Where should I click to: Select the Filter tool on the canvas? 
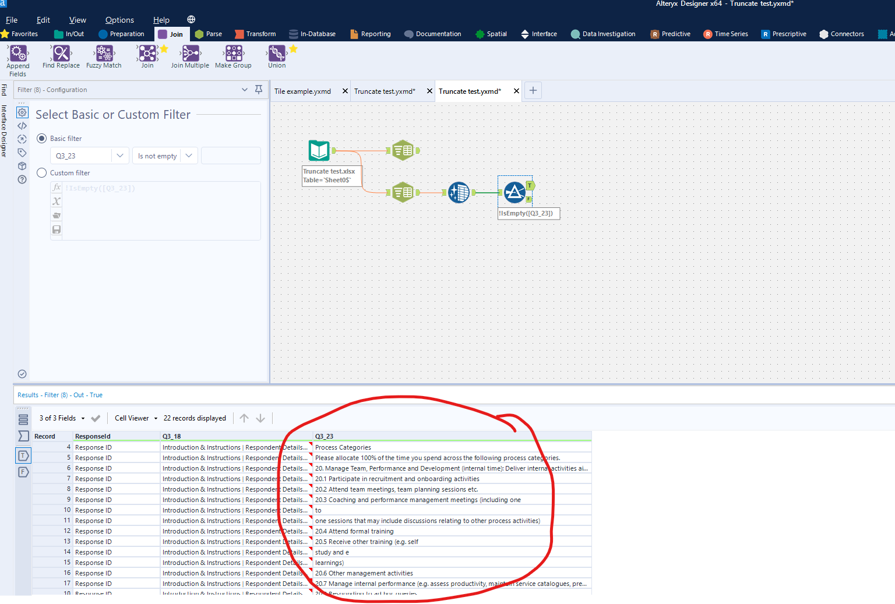515,193
